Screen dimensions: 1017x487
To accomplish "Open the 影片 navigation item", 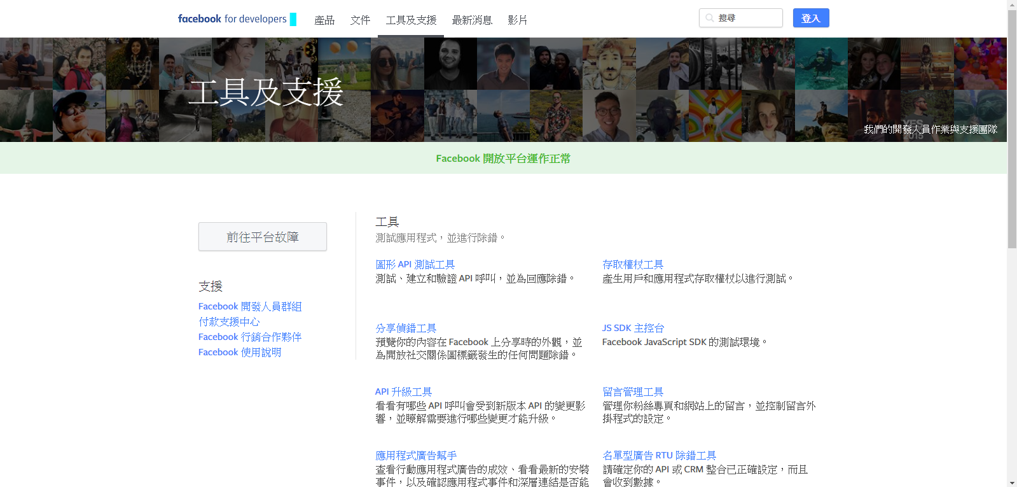I will tap(517, 20).
